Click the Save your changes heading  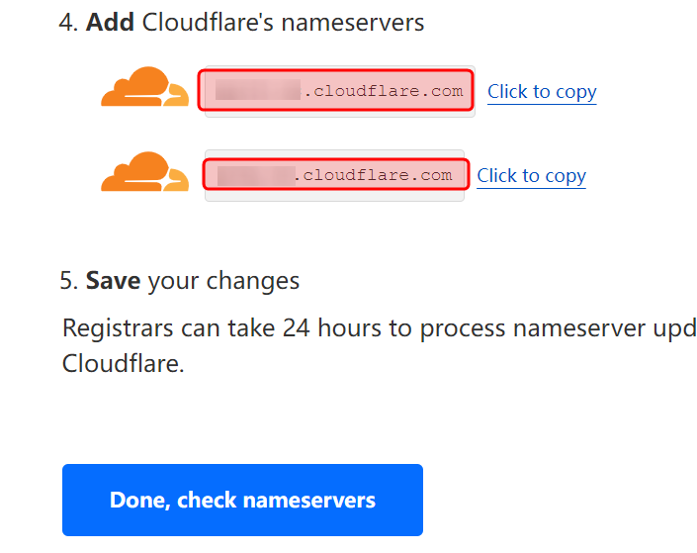[192, 281]
